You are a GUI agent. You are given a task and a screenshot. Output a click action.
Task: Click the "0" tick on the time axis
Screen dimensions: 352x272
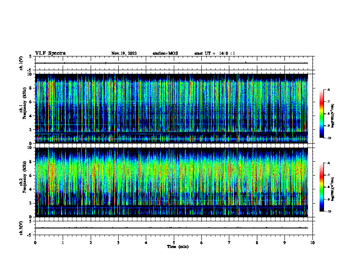(35, 243)
